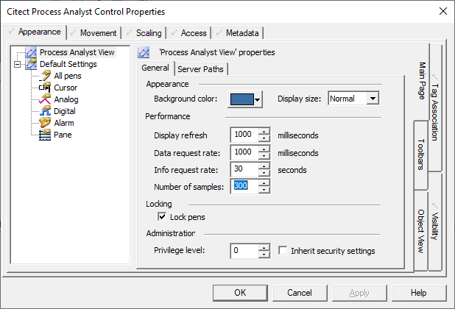This screenshot has width=455, height=309.
Task: Choose the Cursor settings icon
Action: 45,88
